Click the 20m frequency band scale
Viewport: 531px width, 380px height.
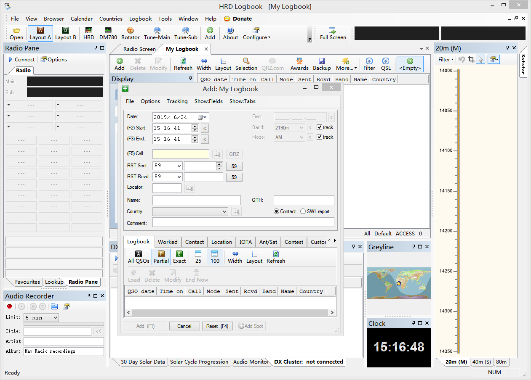coord(458,211)
